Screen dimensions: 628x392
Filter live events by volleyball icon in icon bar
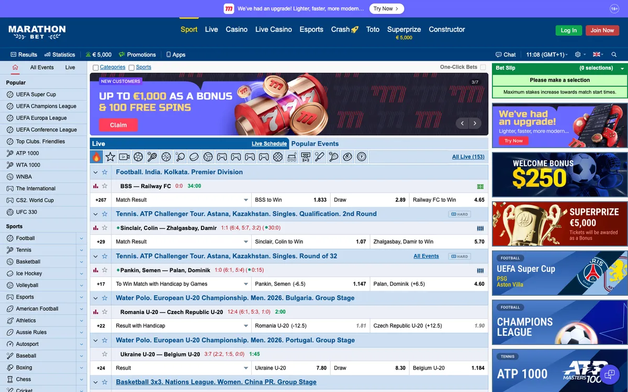click(208, 157)
